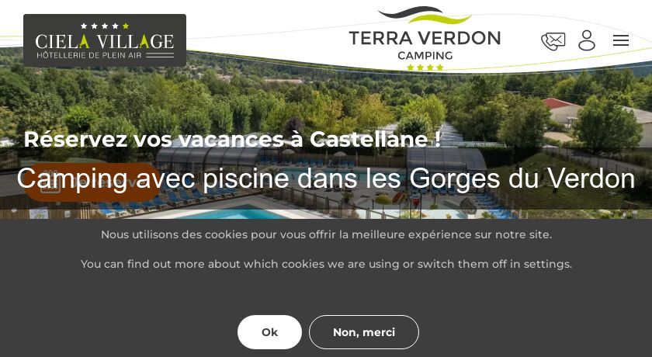Click the four stars under Camping
This screenshot has height=357, width=652.
(425, 68)
